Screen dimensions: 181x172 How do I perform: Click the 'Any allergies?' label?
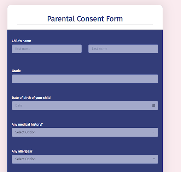[x=22, y=151]
